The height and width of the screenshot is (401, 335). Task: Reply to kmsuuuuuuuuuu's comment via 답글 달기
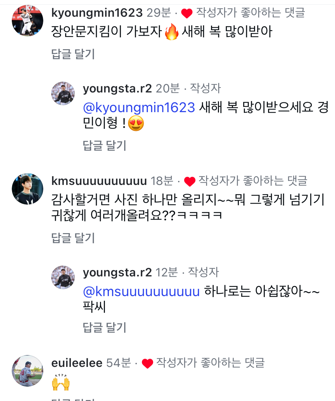click(x=73, y=238)
